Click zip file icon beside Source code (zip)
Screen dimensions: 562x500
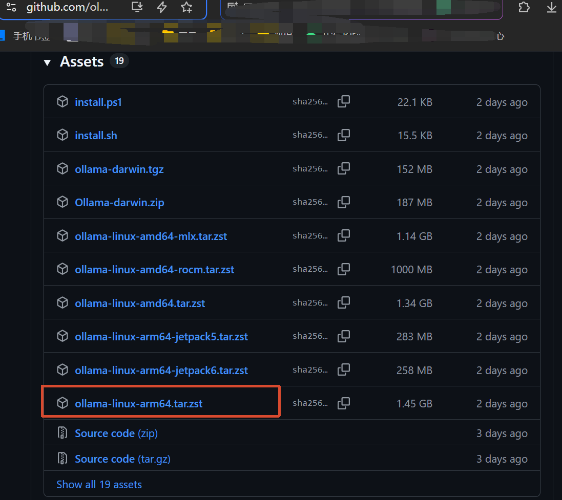pos(63,432)
